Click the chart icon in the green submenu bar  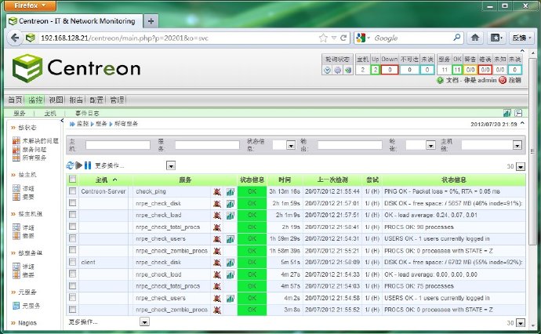pyautogui.click(x=507, y=113)
